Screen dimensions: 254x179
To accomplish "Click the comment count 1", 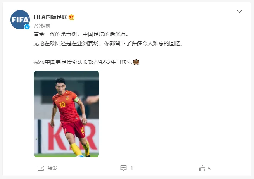I will (132, 168).
